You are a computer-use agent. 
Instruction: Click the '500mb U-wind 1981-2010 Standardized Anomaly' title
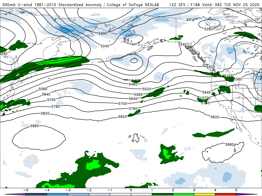(52, 5)
